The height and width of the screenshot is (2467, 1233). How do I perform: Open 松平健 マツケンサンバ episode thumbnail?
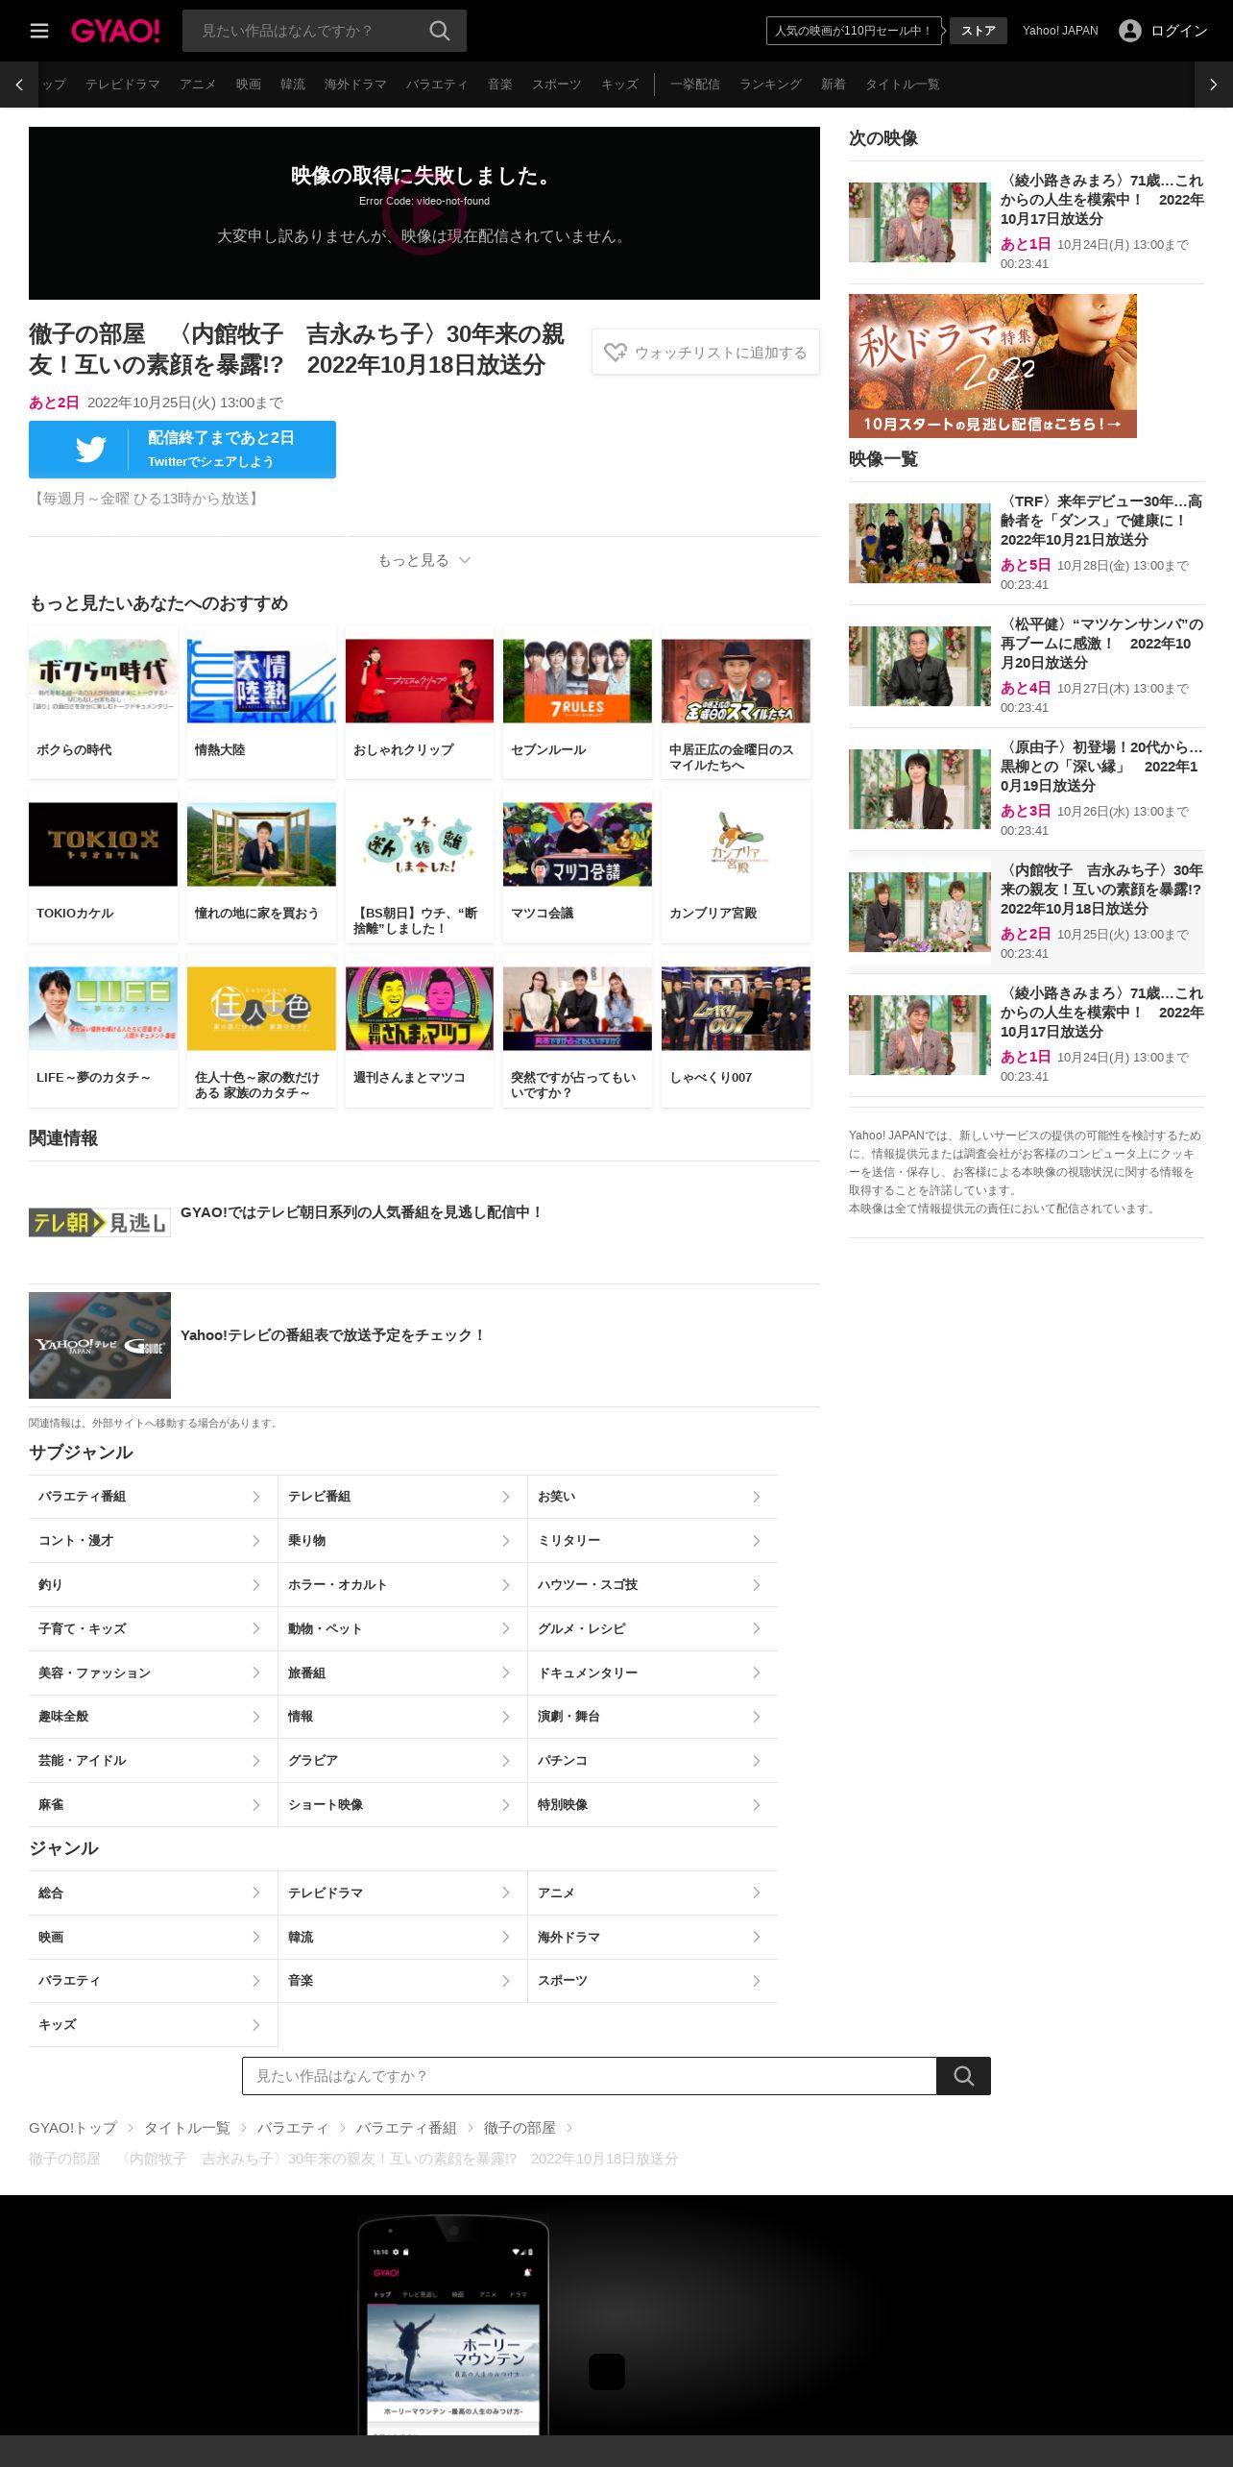[x=920, y=667]
